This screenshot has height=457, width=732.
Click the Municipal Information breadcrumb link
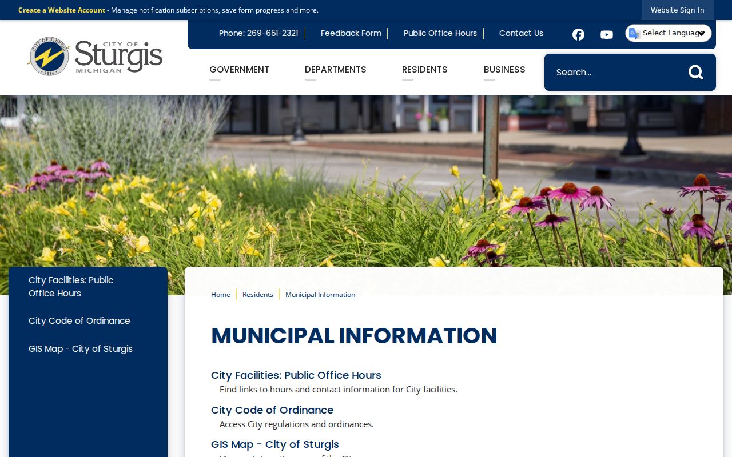[x=320, y=295]
